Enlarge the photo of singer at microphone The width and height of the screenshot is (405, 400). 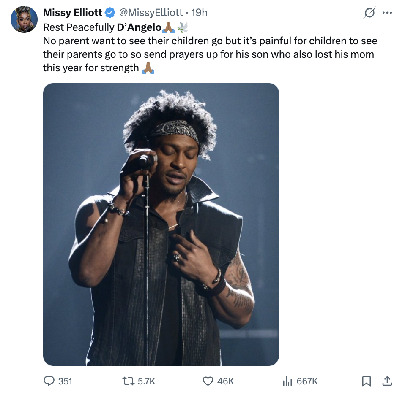tap(161, 224)
